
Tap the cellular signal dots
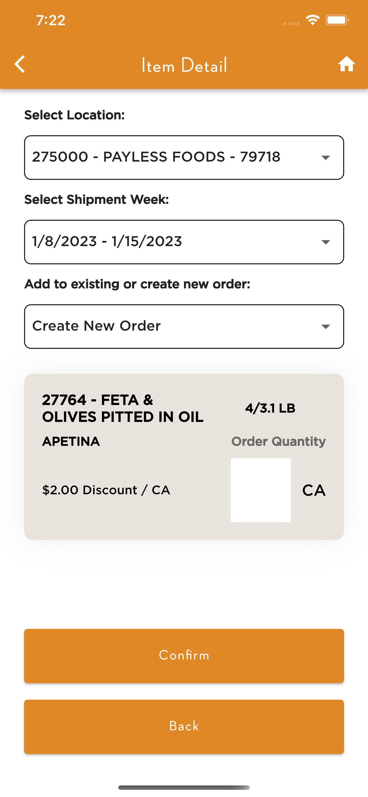292,23
